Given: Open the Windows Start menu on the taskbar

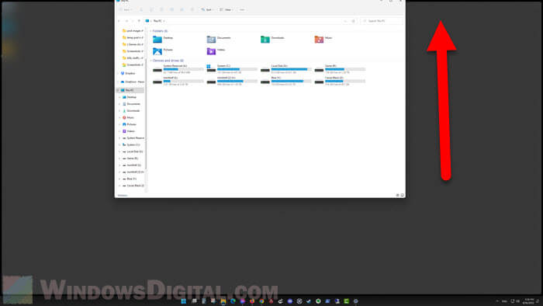Looking at the screenshot, I should coord(184,301).
